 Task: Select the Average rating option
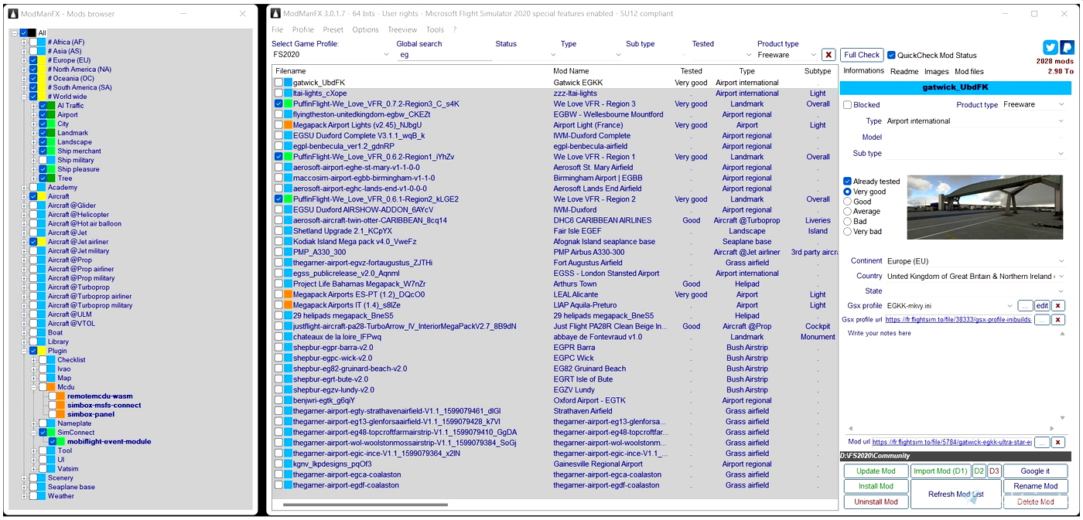point(848,212)
